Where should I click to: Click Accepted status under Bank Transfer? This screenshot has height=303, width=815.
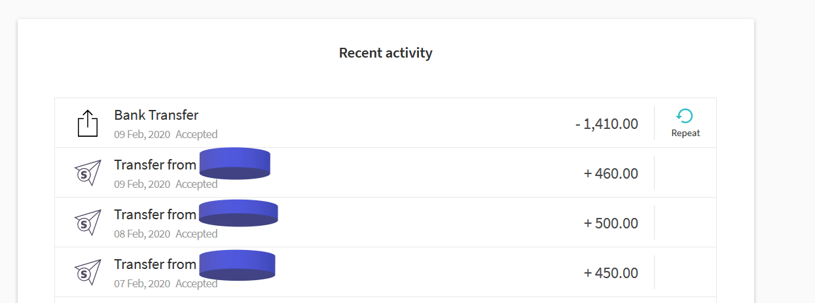196,134
